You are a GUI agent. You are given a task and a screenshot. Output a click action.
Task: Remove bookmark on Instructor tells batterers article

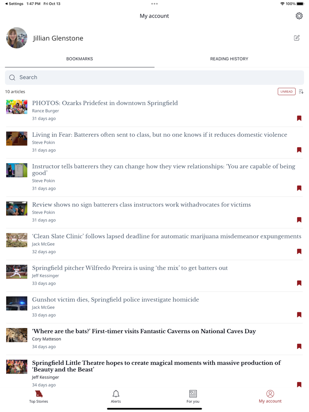(299, 188)
